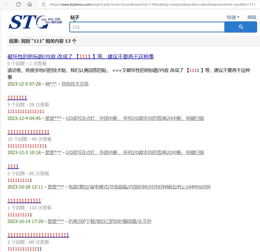Image resolution: width=260 pixels, height=252 pixels.
Task: Open 星星*** author of 2023-10-14 post
Action: (56, 221)
